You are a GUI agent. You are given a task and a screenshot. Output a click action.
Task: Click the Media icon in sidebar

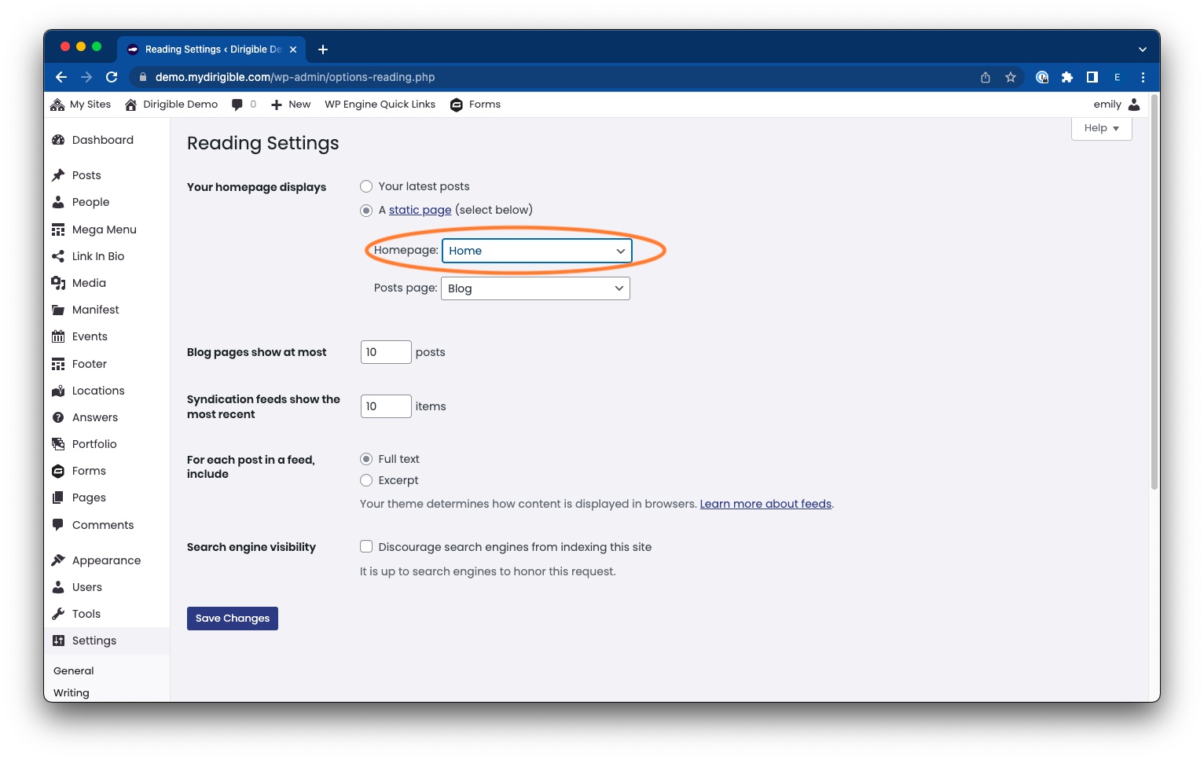click(58, 283)
